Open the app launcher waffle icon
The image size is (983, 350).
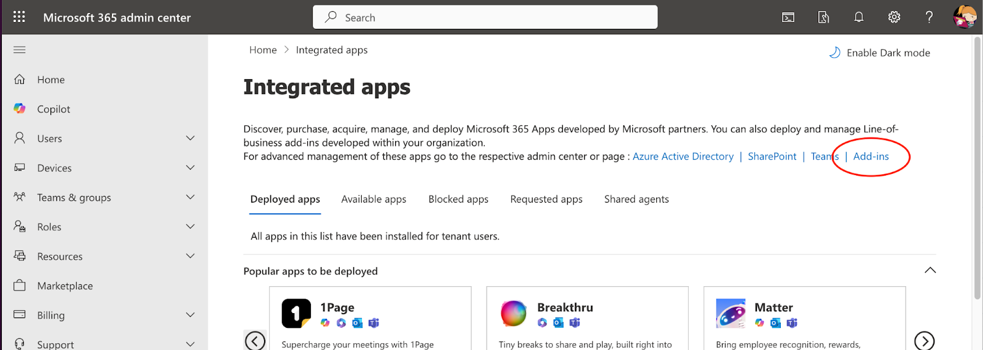click(19, 17)
